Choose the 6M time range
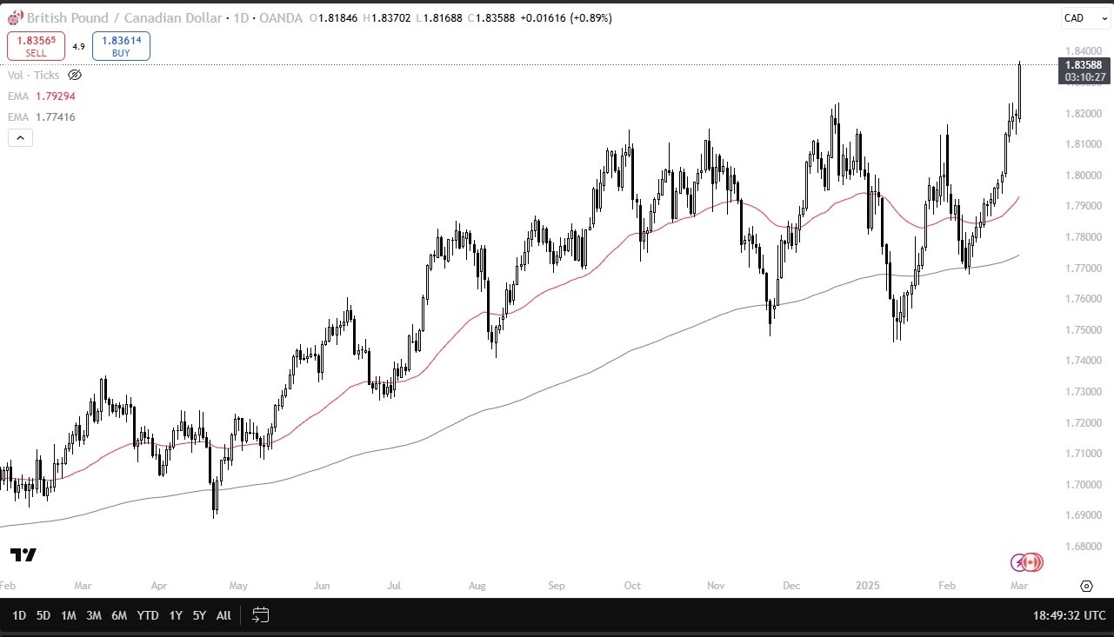Image resolution: width=1114 pixels, height=637 pixels. pos(119,615)
